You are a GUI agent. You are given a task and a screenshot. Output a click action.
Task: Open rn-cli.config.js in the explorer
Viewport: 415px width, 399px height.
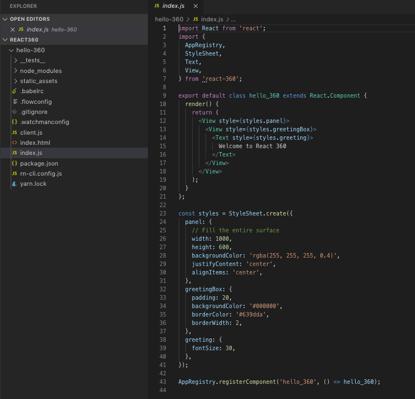pos(41,173)
